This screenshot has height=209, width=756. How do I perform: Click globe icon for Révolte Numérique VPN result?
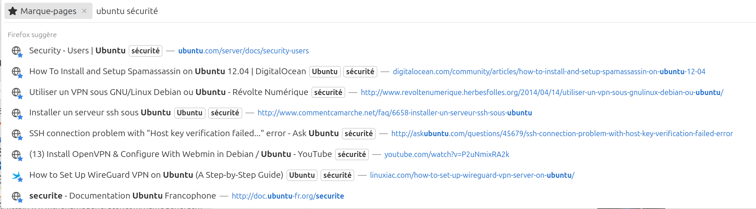[17, 93]
